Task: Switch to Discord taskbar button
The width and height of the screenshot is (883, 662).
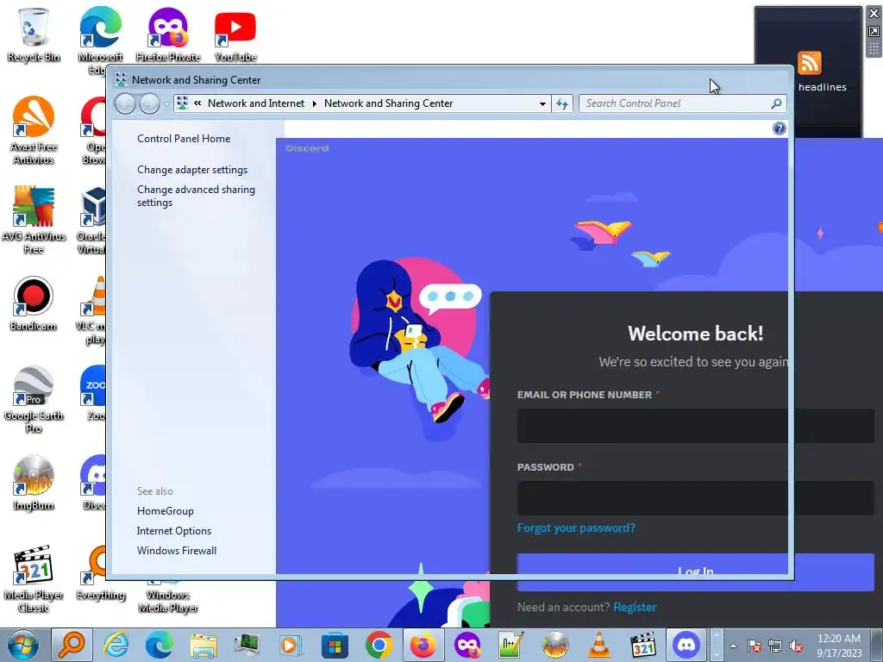Action: [x=686, y=645]
